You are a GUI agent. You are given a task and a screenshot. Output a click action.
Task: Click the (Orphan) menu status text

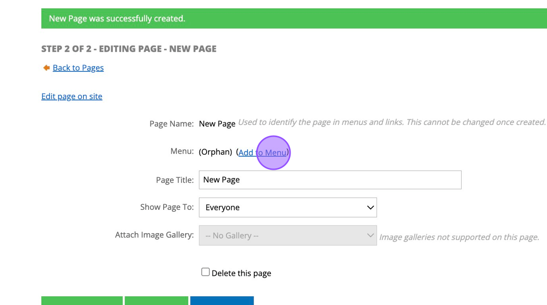pos(215,152)
